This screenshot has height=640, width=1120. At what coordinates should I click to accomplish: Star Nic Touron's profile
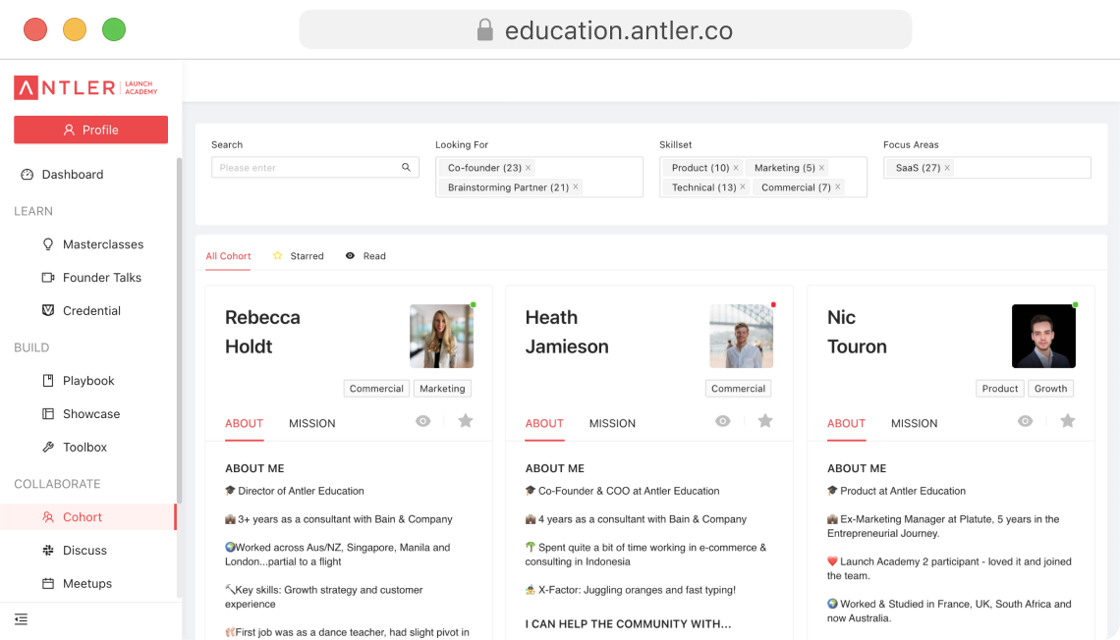1068,420
